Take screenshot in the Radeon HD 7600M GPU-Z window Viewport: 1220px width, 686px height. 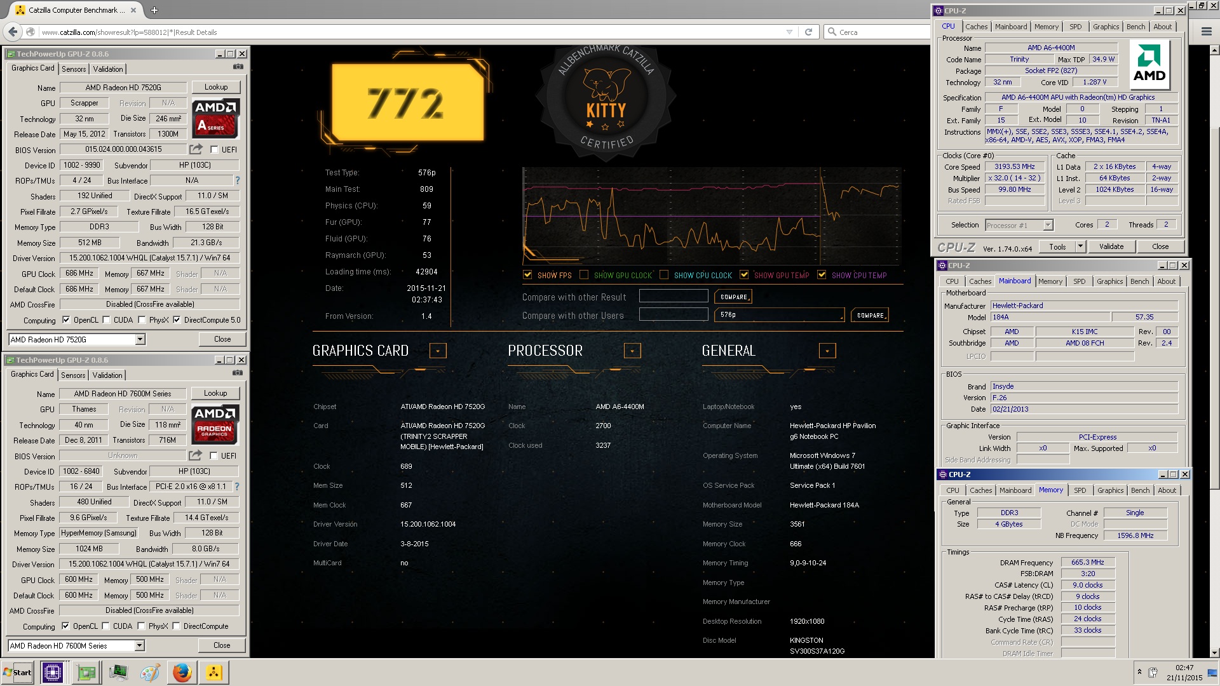click(x=237, y=373)
